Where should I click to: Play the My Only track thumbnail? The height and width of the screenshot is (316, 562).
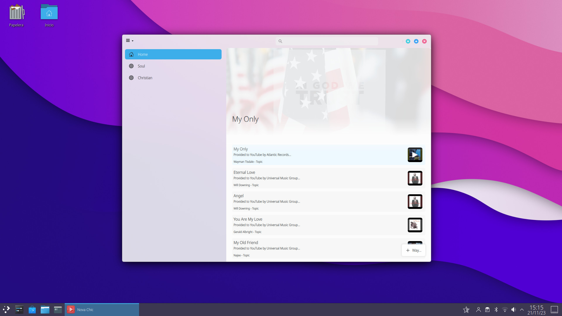pyautogui.click(x=415, y=155)
